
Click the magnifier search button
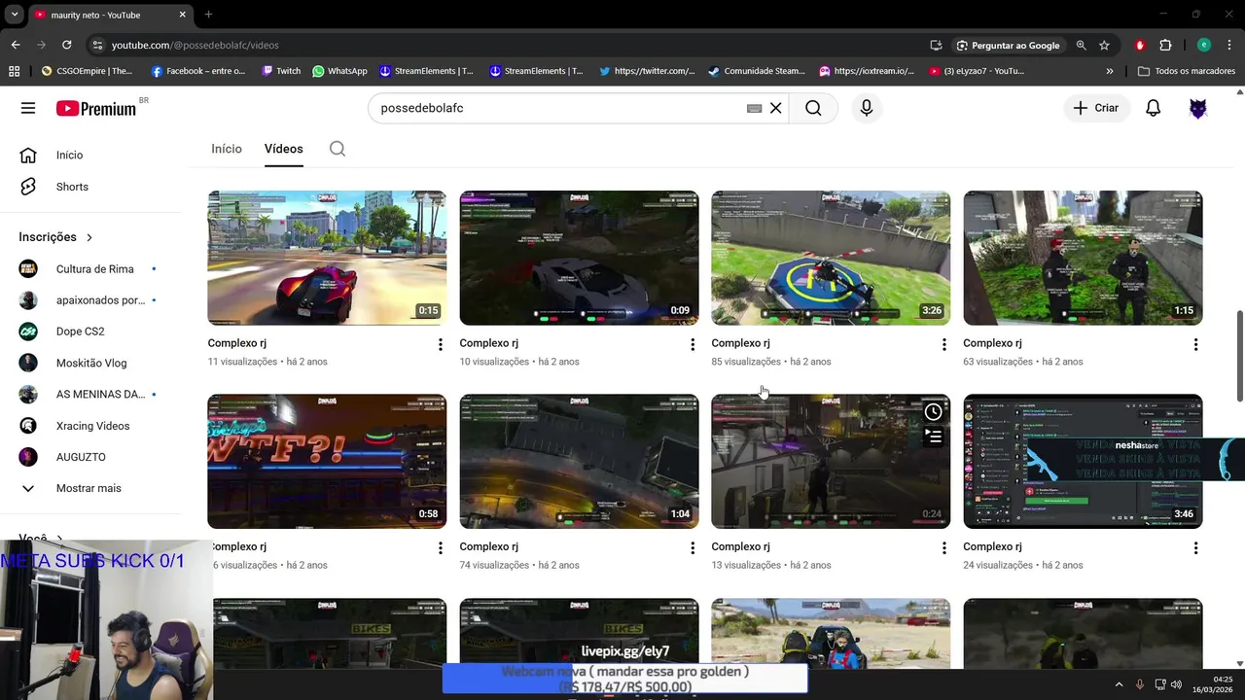click(813, 108)
